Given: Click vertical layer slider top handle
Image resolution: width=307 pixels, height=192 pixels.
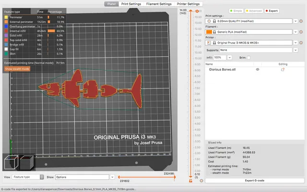Looking at the screenshot, I should [x=190, y=11].
